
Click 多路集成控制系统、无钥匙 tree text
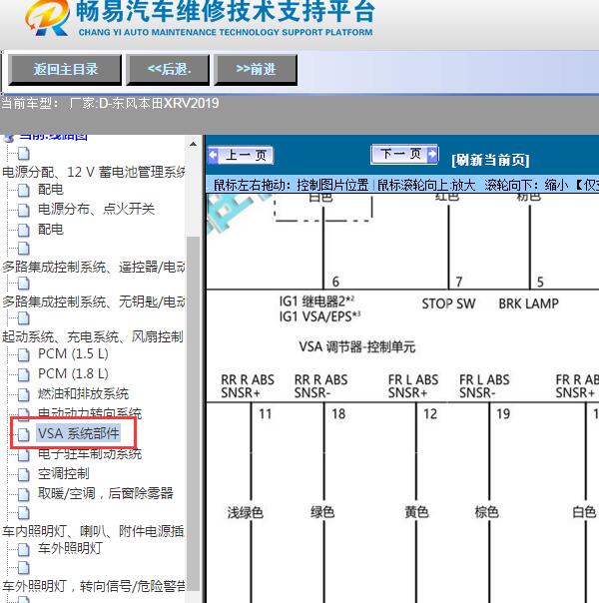pyautogui.click(x=94, y=301)
